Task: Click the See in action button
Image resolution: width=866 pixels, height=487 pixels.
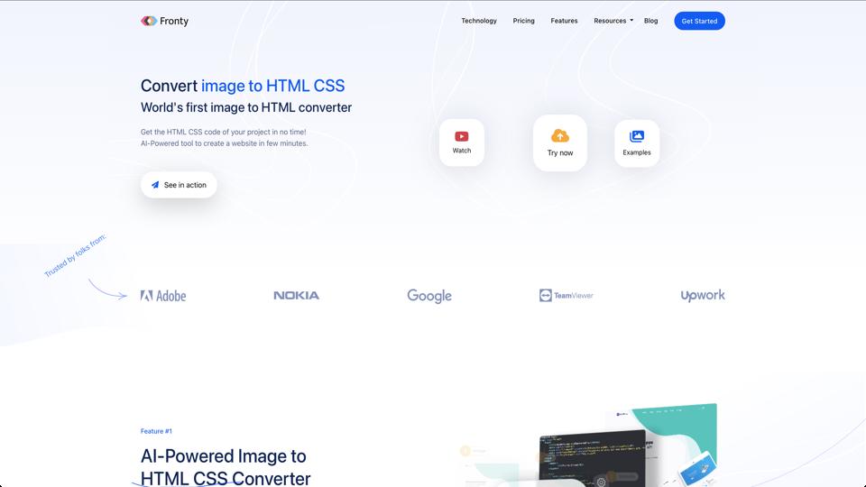Action: pos(179,185)
